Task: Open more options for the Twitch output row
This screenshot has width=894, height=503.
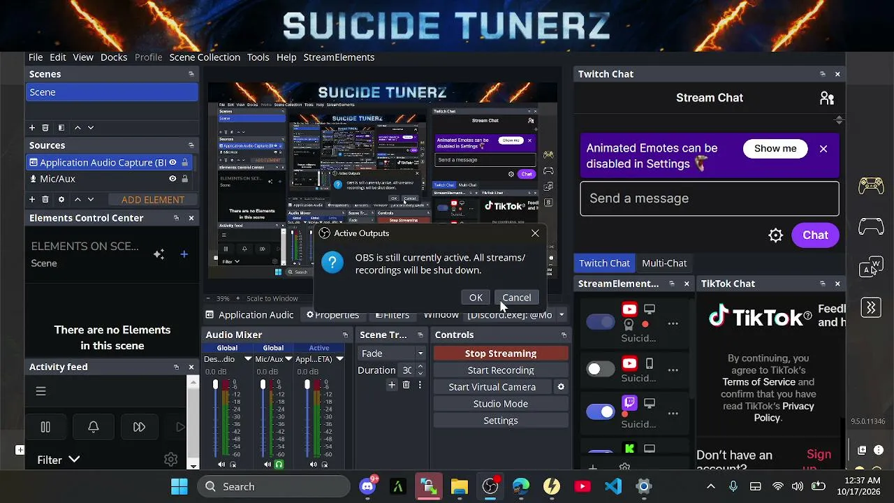Action: (x=673, y=413)
